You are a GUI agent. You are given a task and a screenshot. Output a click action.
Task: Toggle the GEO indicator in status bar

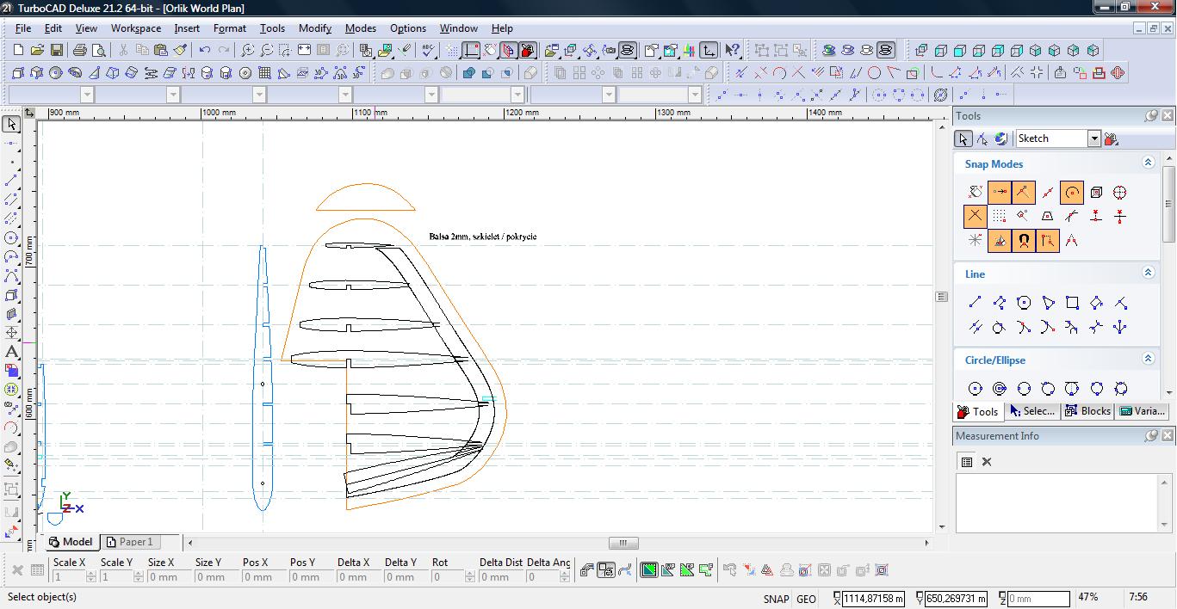point(806,599)
